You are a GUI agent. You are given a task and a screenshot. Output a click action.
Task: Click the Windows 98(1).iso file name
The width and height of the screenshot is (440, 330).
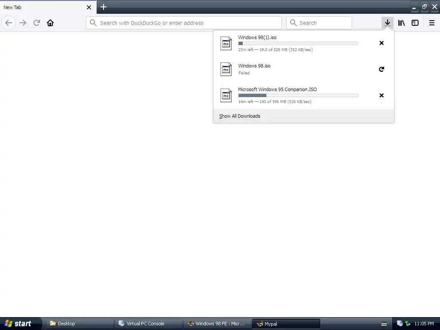257,37
